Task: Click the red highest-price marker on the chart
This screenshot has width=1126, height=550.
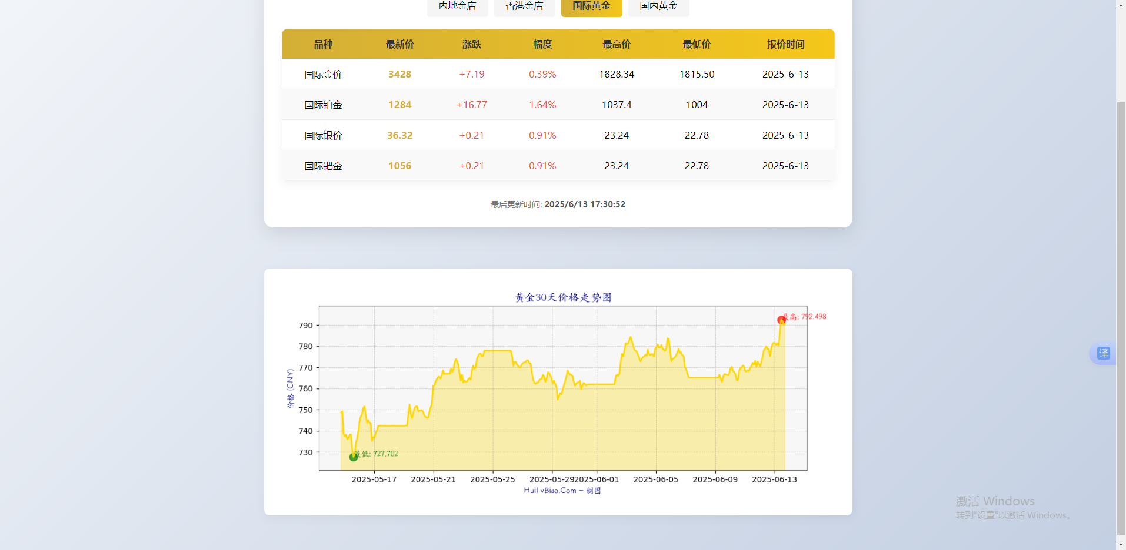Action: coord(782,320)
